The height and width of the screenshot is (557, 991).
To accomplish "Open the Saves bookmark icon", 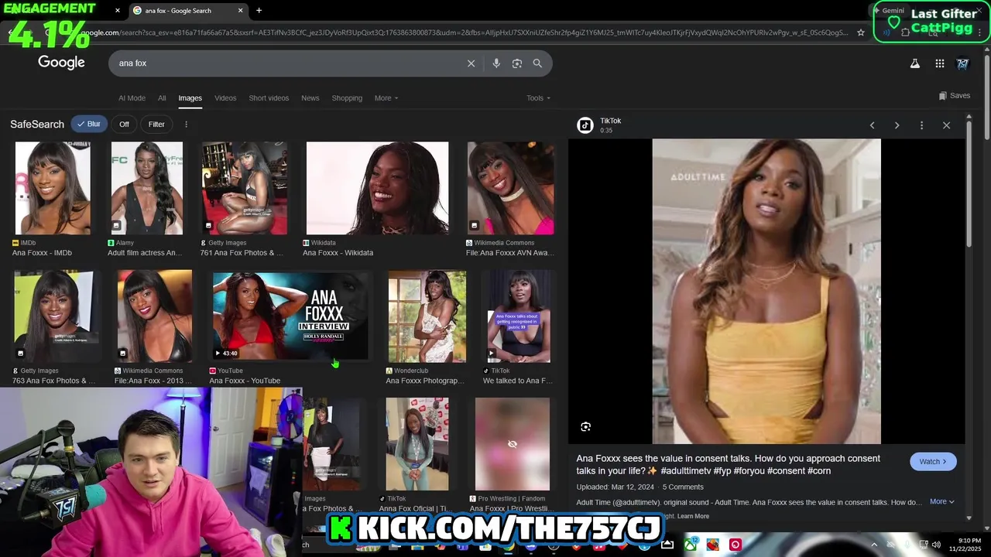I will [942, 96].
